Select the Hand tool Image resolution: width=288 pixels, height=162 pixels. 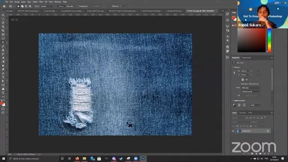pos(3,89)
